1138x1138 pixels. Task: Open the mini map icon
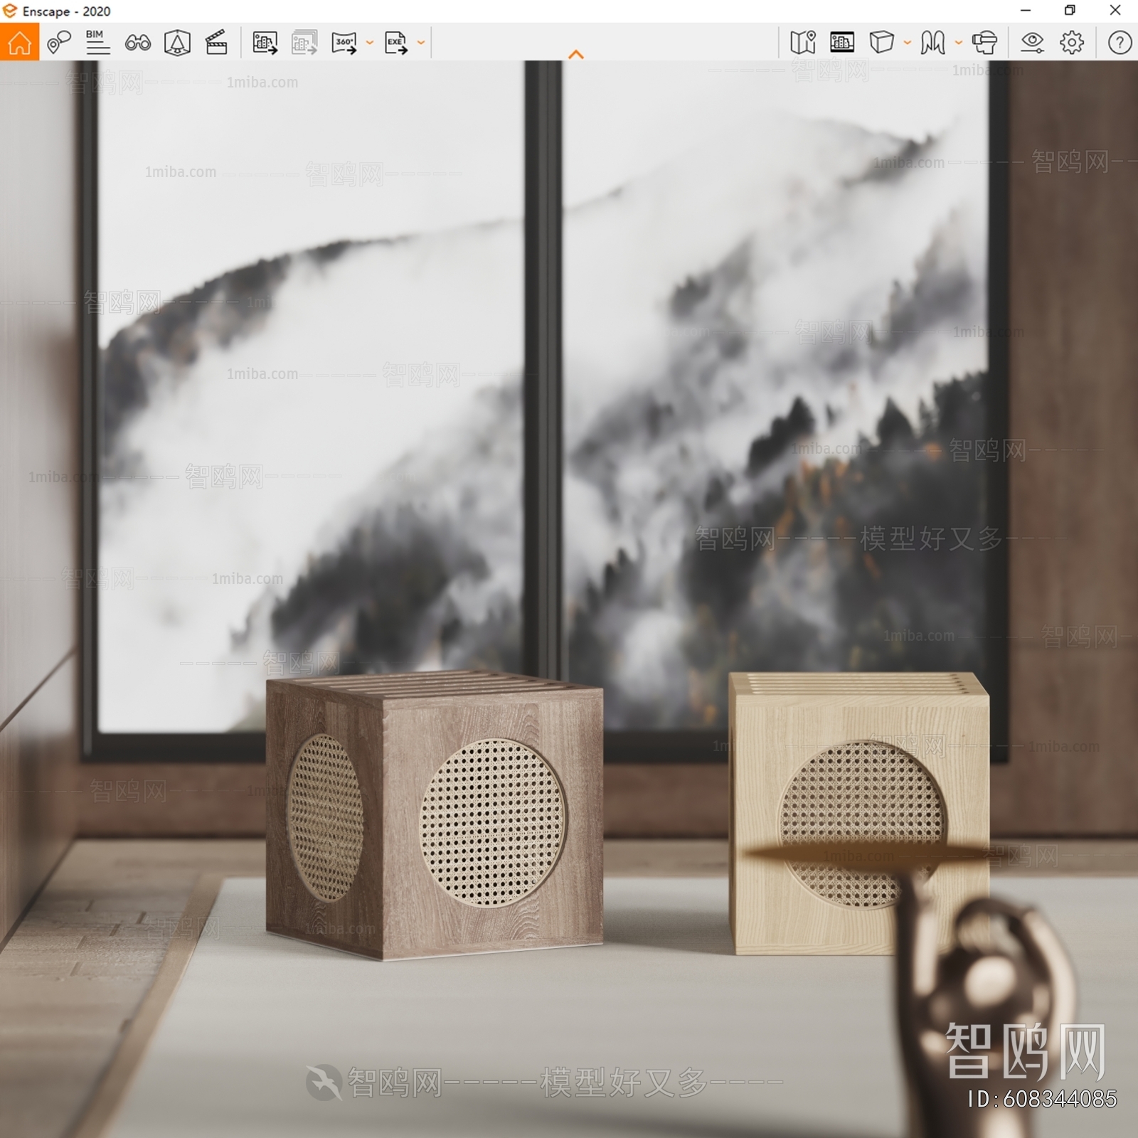[x=803, y=43]
